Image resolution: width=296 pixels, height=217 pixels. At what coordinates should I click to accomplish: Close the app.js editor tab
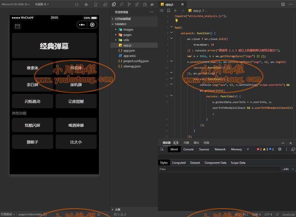[182, 4]
